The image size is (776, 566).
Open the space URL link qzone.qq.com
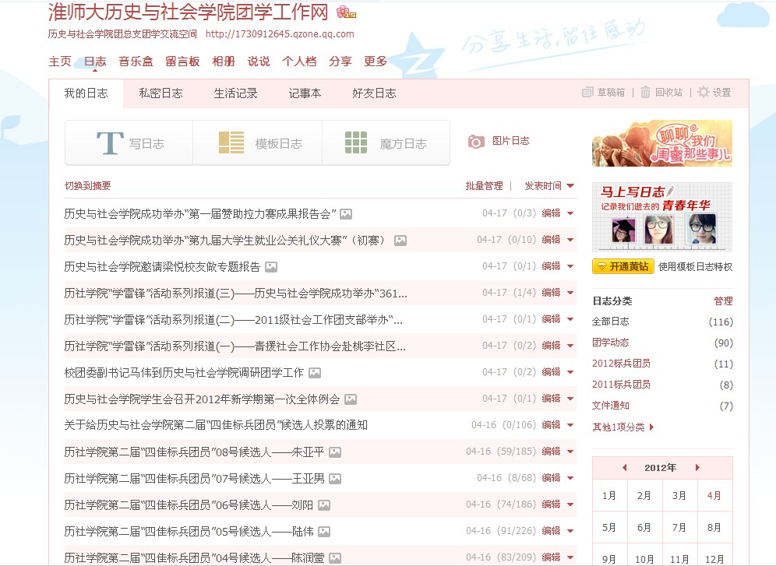tap(280, 34)
